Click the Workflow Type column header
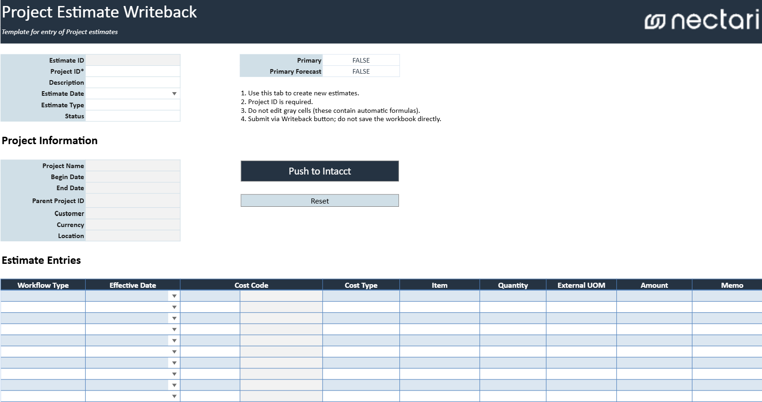The height and width of the screenshot is (402, 762). pos(43,285)
